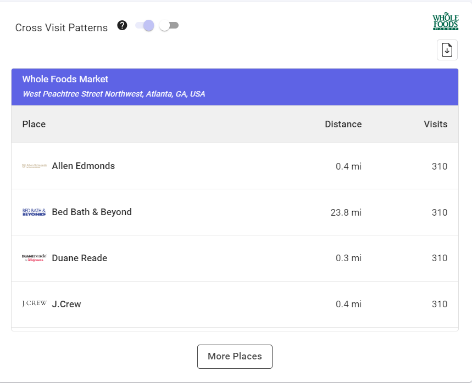Sort by the Place column header
472x383 pixels.
(x=34, y=124)
